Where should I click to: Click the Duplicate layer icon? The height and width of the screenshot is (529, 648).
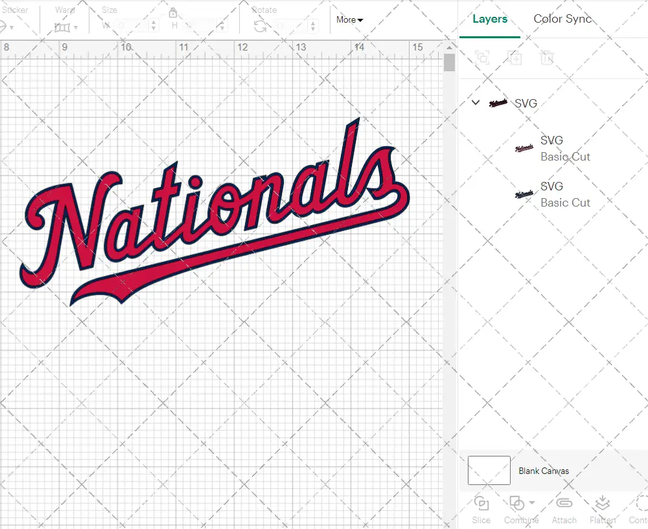tap(515, 58)
